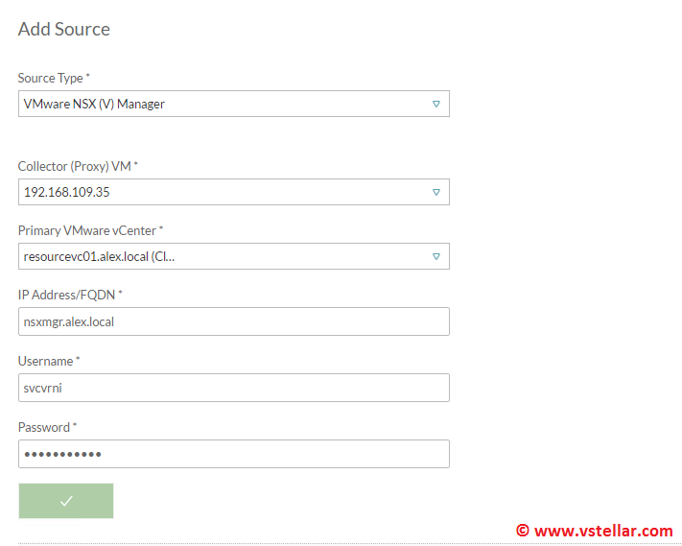The image size is (682, 546).
Task: Click the arrow icon in Source Type field
Action: (x=435, y=104)
